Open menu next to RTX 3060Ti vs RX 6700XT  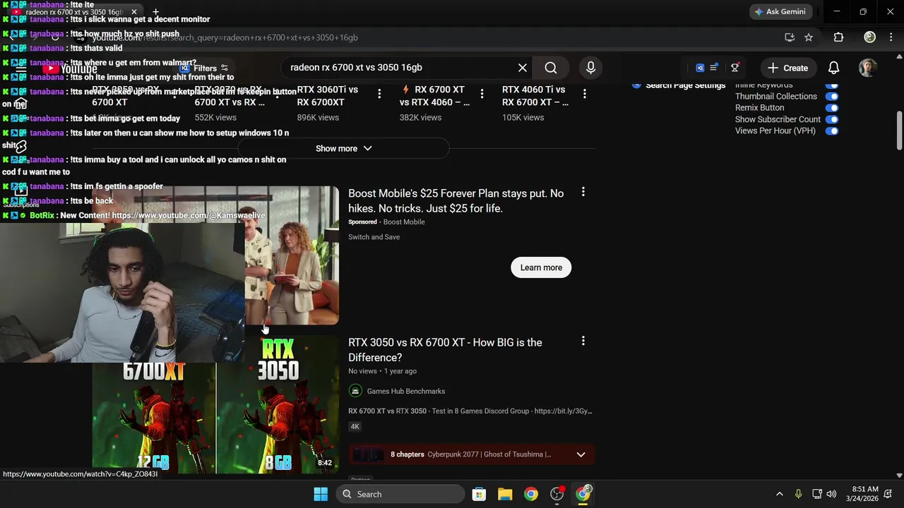[379, 93]
